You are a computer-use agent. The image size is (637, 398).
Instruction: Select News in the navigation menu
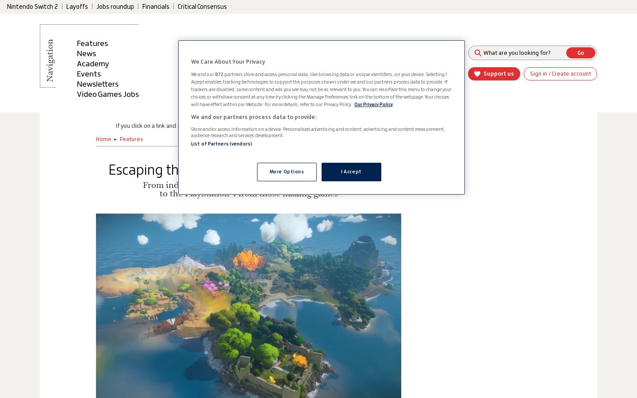(x=86, y=54)
